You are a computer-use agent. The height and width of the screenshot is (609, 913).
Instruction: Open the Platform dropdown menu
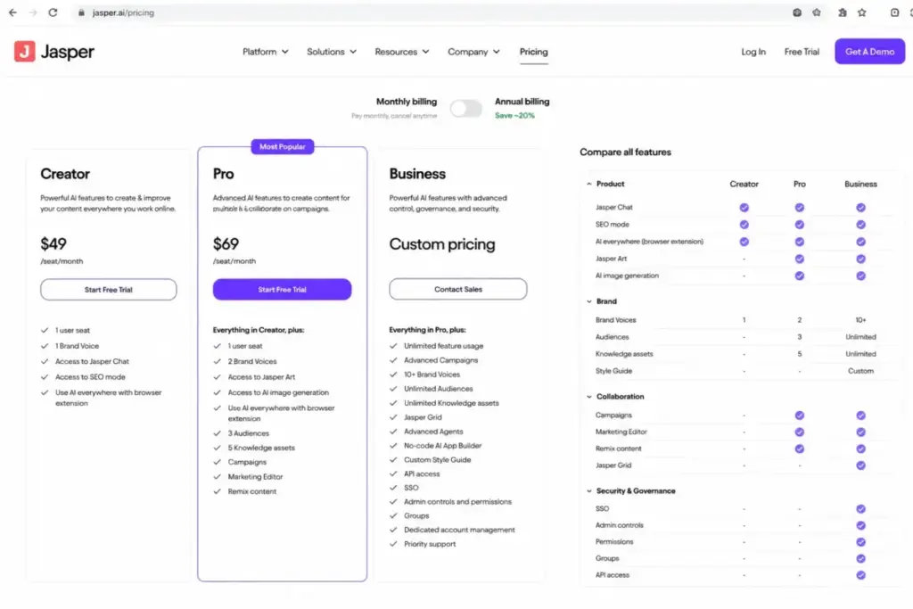(265, 51)
